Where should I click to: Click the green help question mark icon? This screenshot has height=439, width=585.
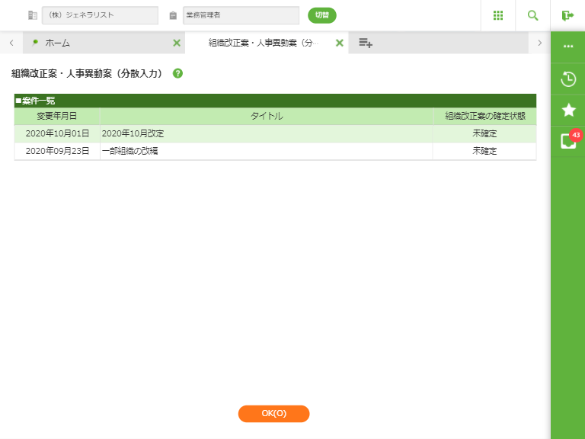[x=177, y=73]
